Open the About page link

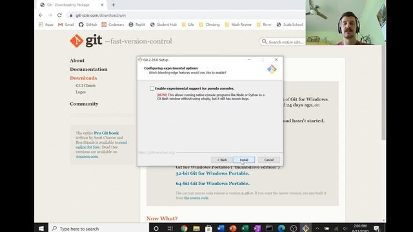(77, 61)
